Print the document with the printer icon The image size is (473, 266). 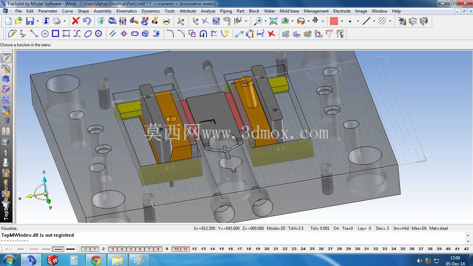point(57,21)
